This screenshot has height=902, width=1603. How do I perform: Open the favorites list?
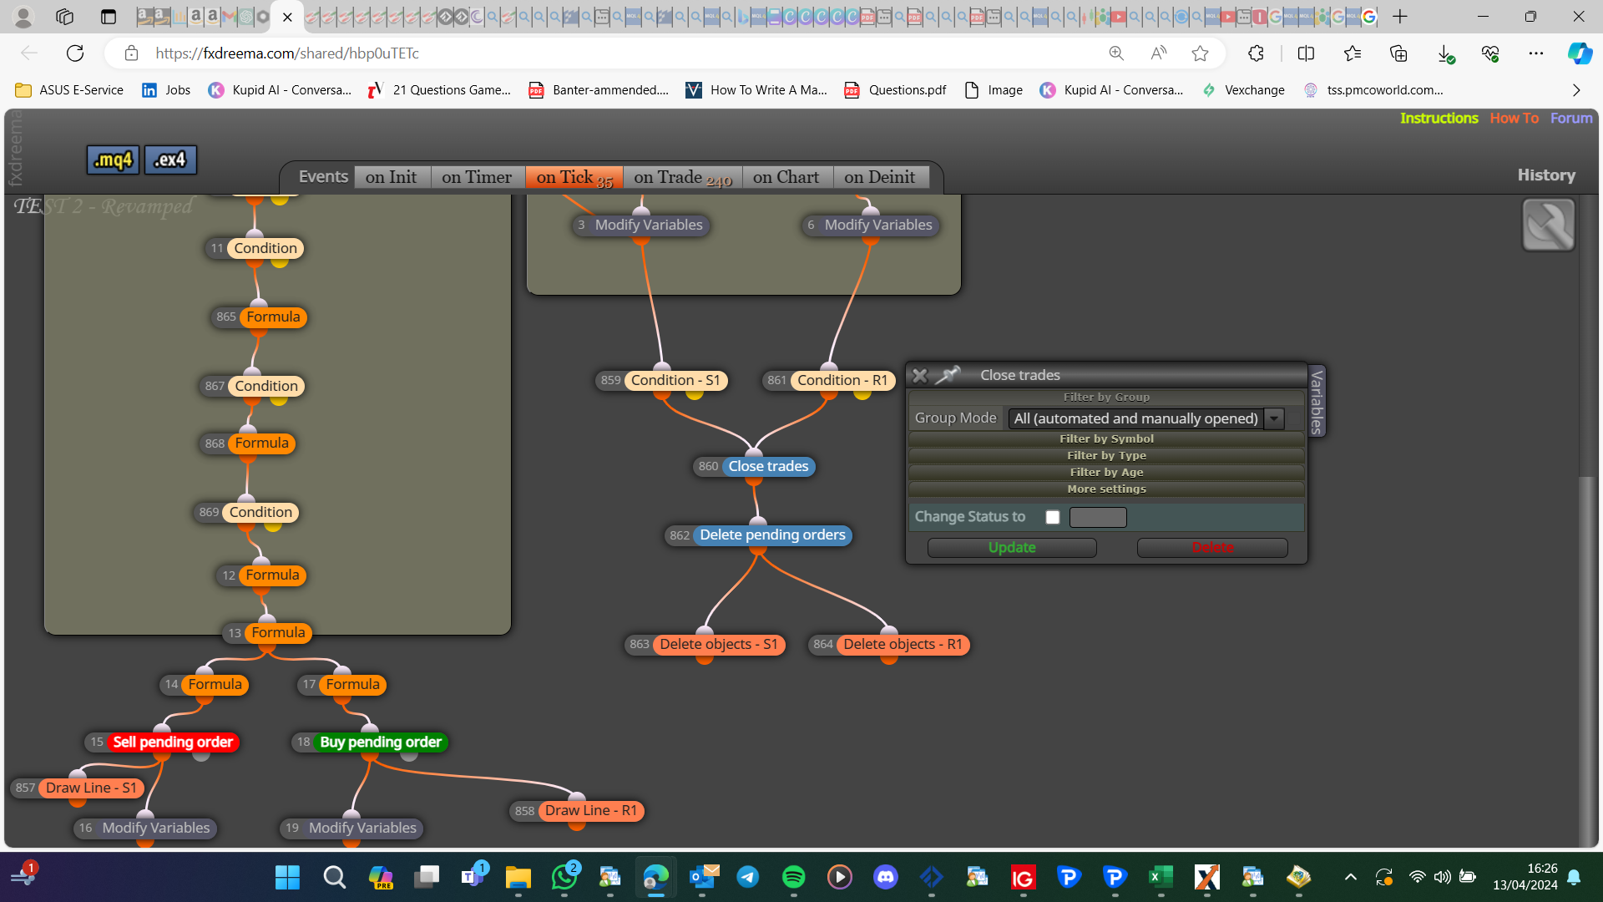tap(1353, 53)
